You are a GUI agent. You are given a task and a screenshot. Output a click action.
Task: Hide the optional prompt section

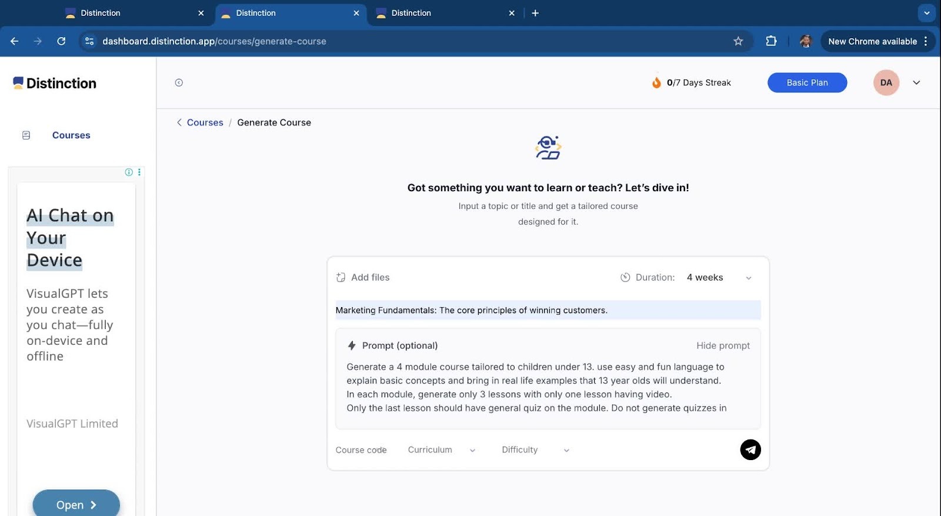(x=723, y=345)
